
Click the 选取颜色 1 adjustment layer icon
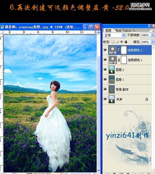point(113,60)
